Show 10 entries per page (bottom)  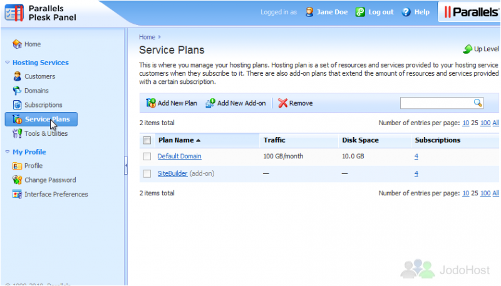pos(465,193)
